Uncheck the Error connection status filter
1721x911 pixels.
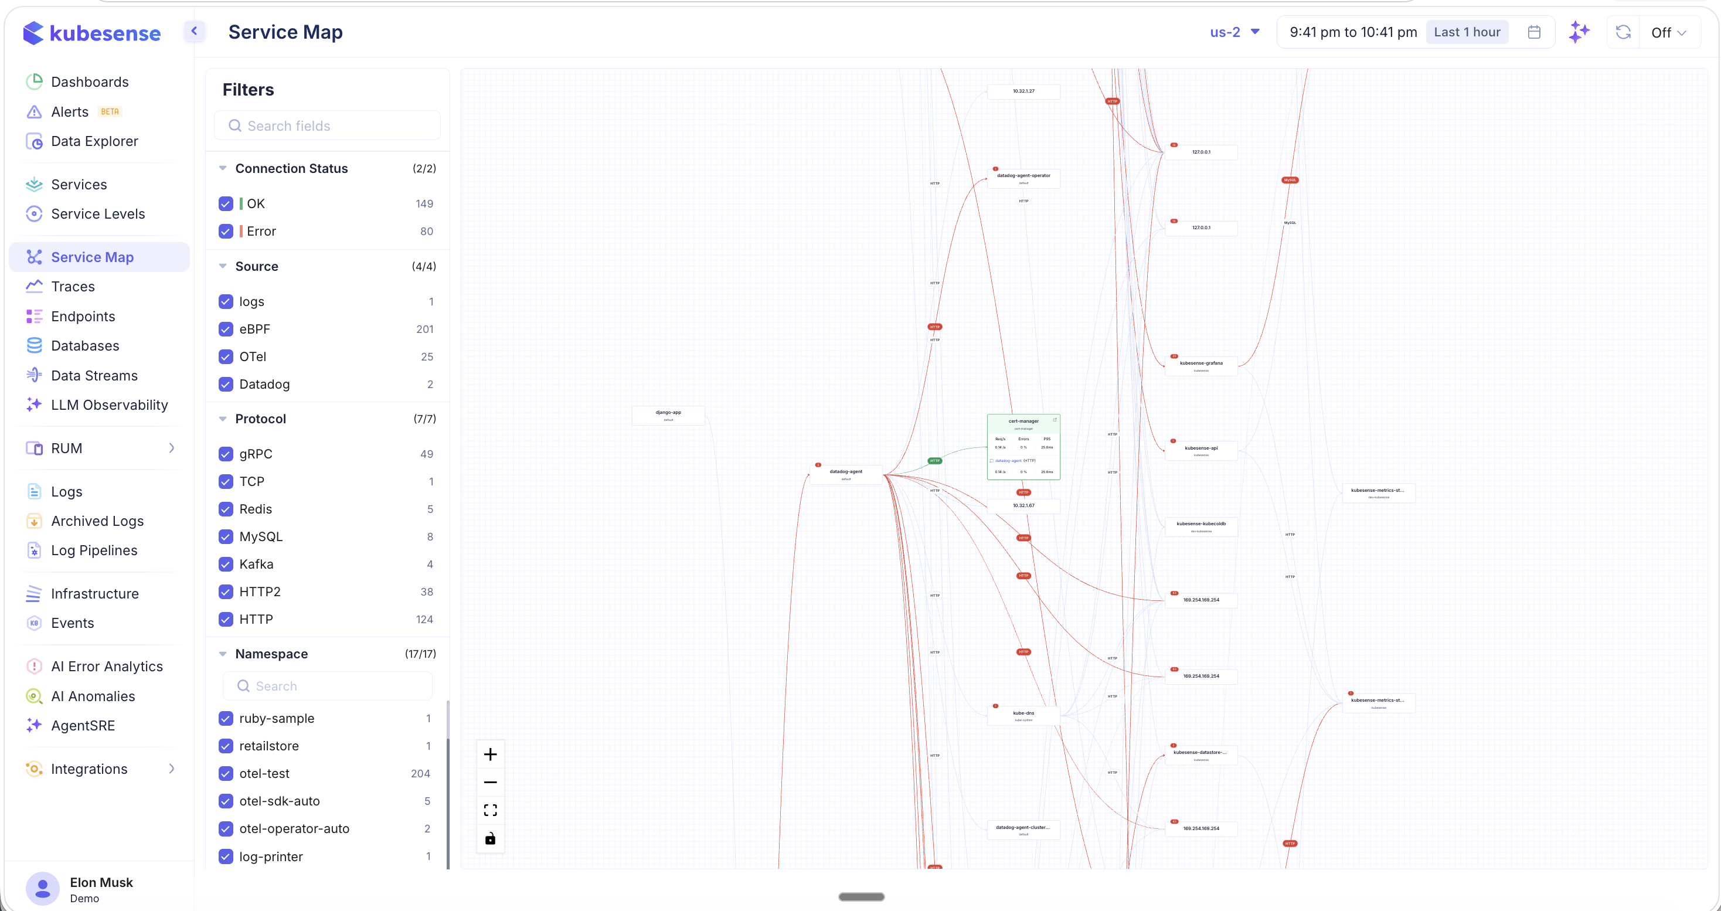coord(225,231)
